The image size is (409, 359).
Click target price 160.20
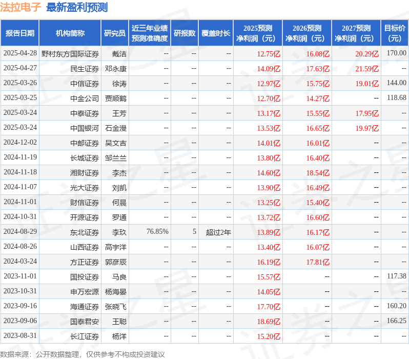(x=397, y=306)
